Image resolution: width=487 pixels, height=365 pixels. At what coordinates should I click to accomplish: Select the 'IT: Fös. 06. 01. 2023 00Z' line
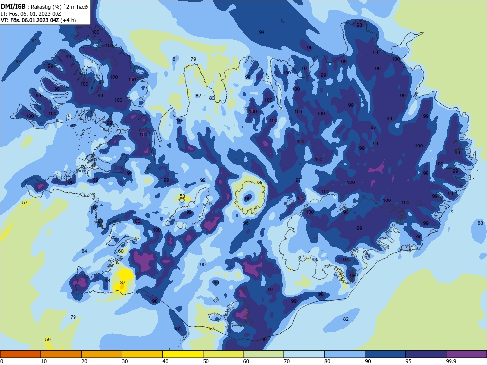(x=31, y=14)
